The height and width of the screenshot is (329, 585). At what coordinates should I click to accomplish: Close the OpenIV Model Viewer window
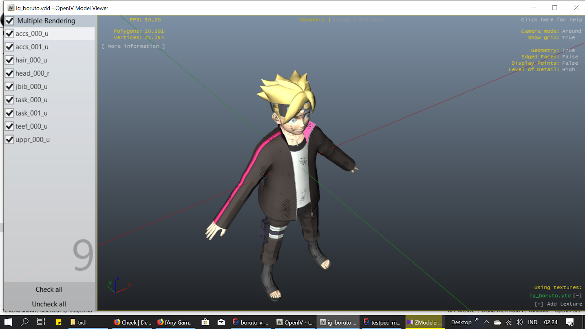pos(576,8)
